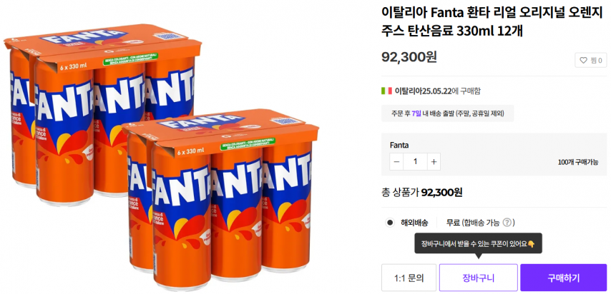
Task: Click the 무료 shipping fee label
Action: 453,223
